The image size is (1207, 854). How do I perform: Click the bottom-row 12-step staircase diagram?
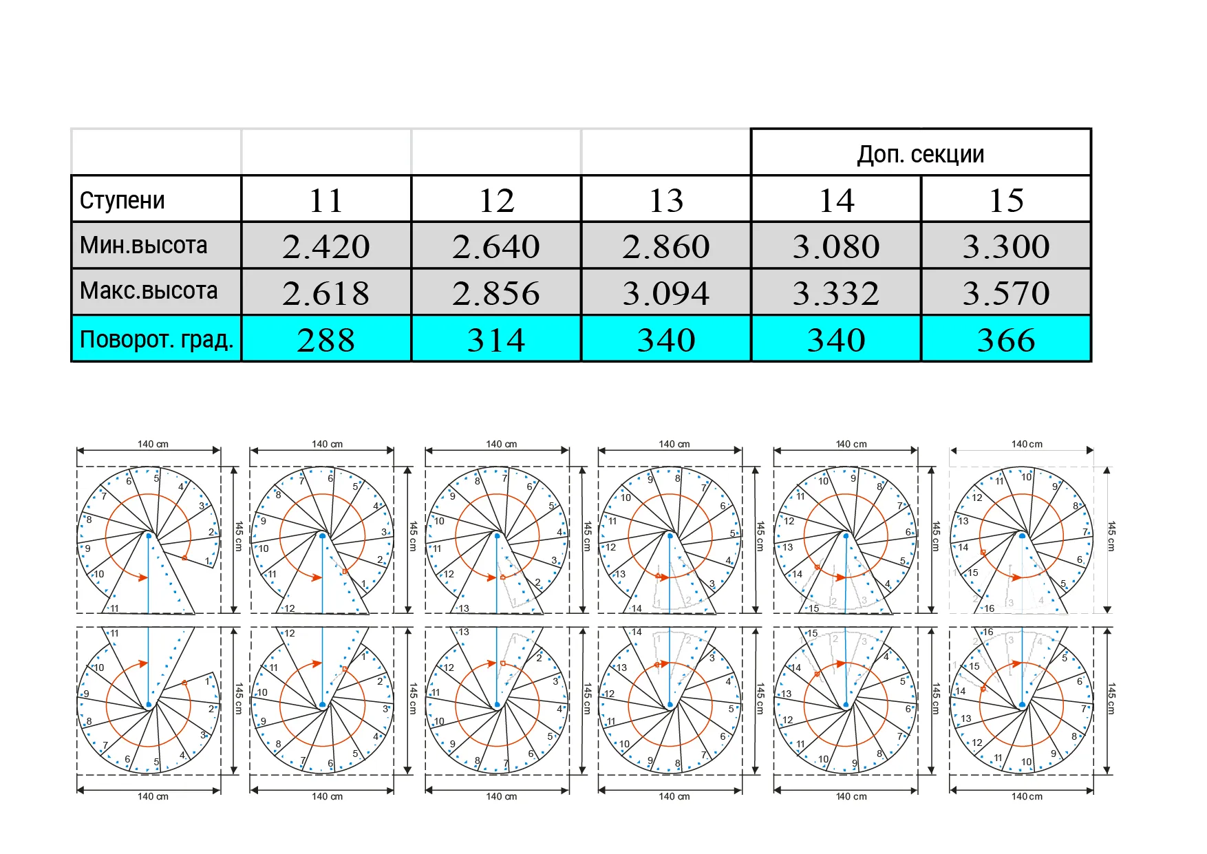(x=322, y=701)
